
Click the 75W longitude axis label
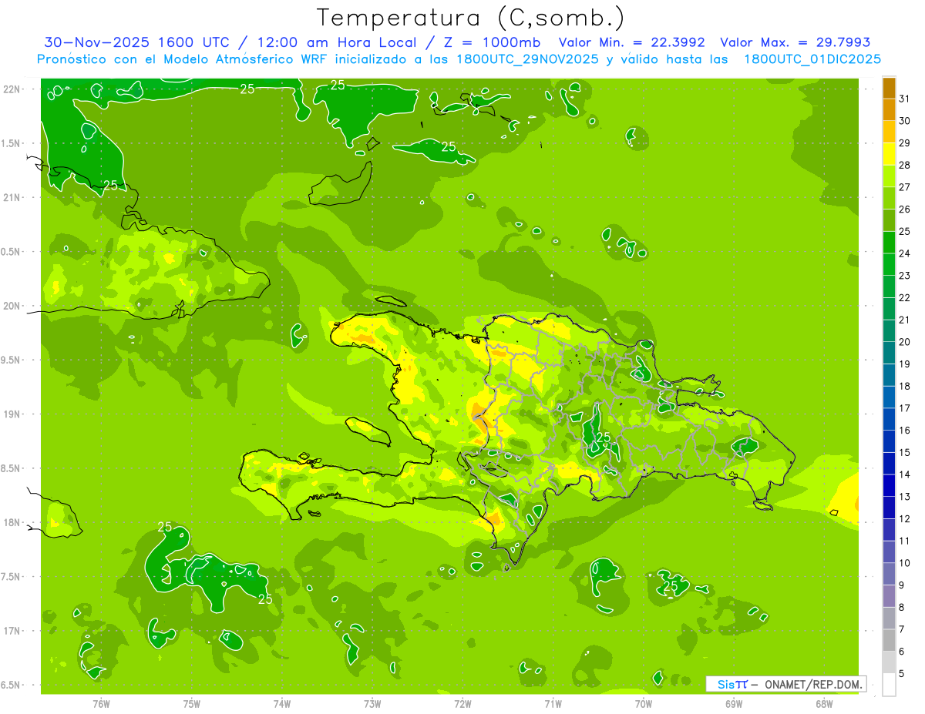click(x=192, y=704)
